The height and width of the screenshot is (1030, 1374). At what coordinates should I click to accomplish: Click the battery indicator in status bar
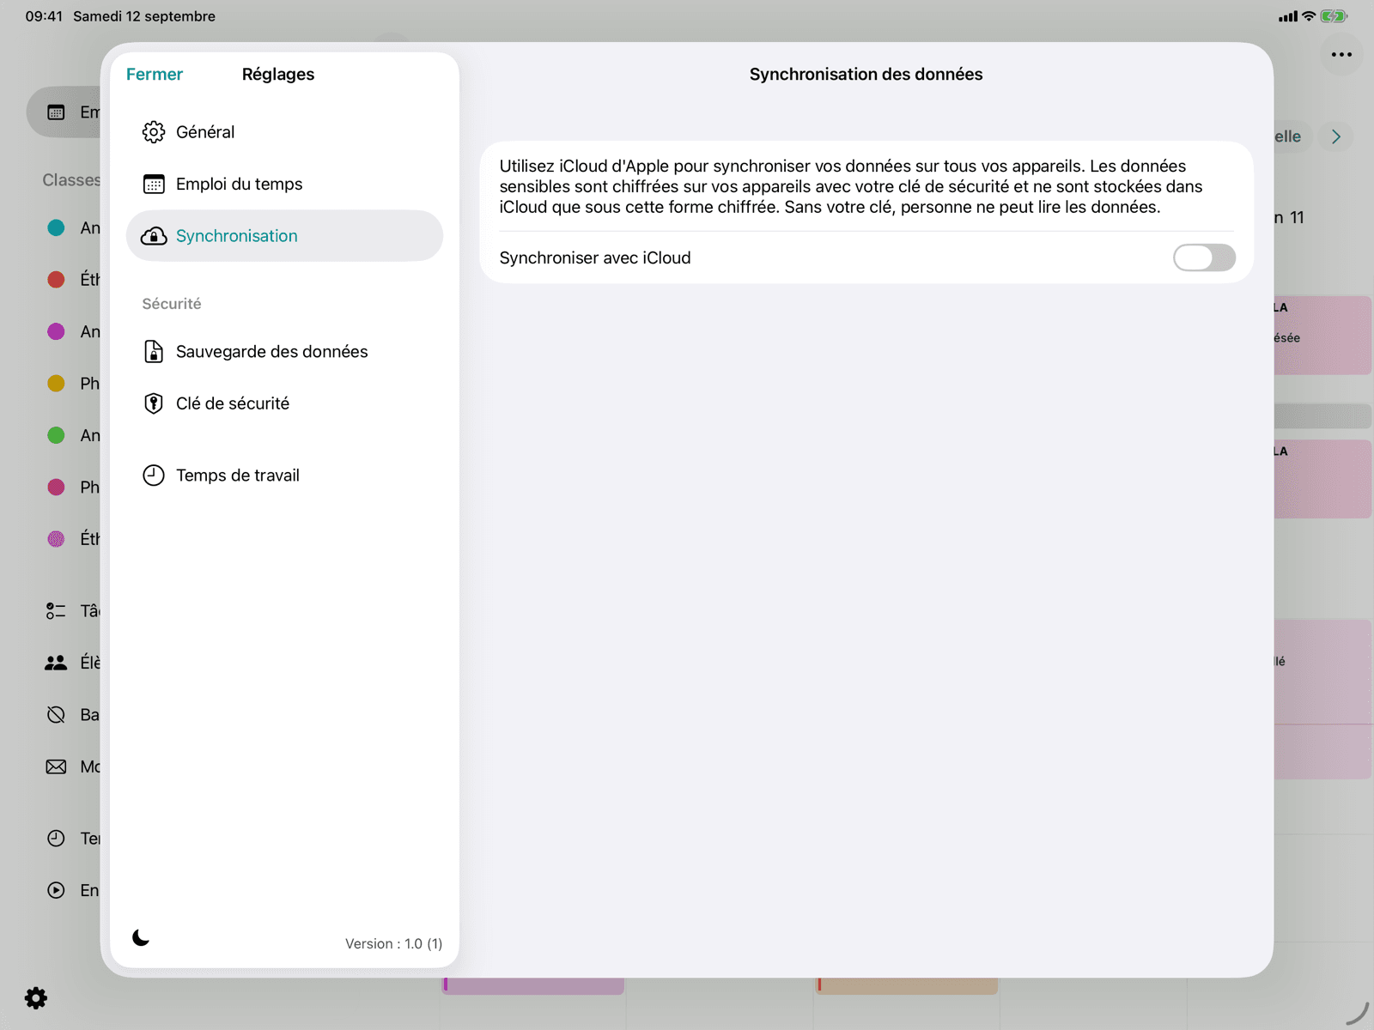(x=1334, y=16)
